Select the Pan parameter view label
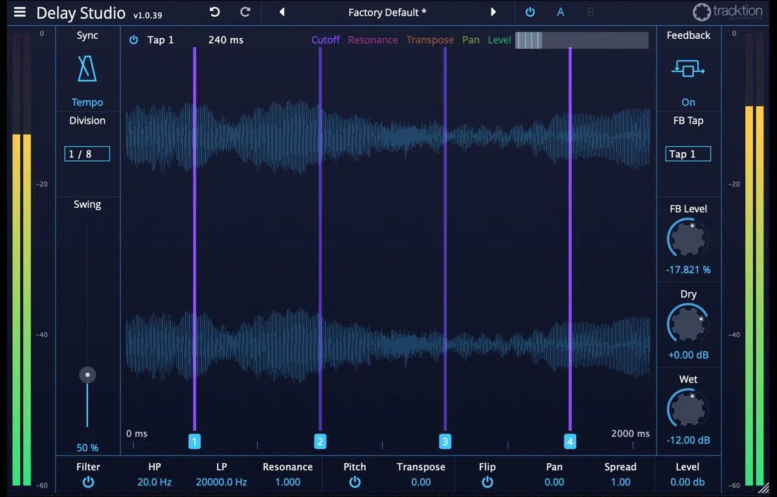Screen dimensions: 777x497 471,39
